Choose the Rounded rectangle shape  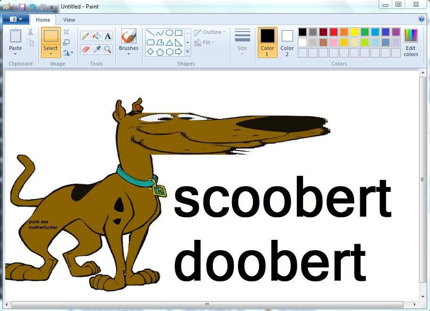pos(150,42)
